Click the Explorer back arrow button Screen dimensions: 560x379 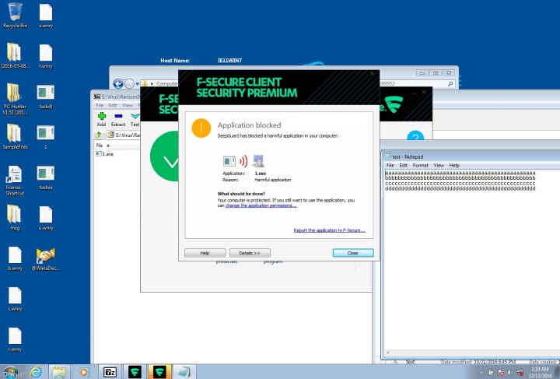click(x=118, y=83)
